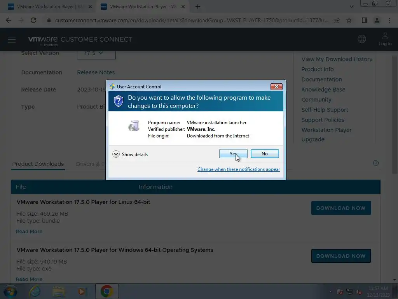Open new tab with plus button

pyautogui.click(x=198, y=7)
